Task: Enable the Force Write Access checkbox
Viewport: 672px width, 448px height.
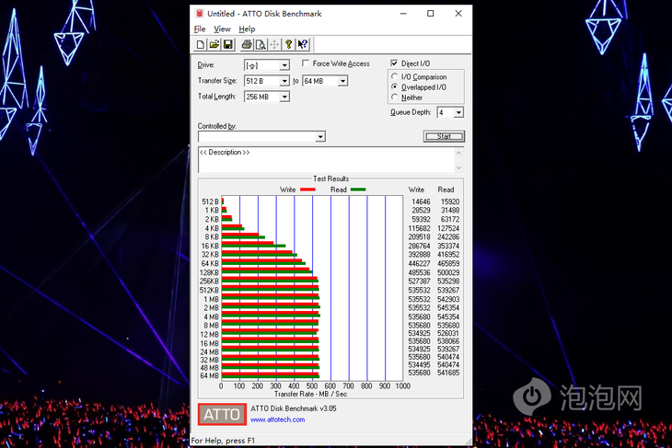Action: pos(306,63)
